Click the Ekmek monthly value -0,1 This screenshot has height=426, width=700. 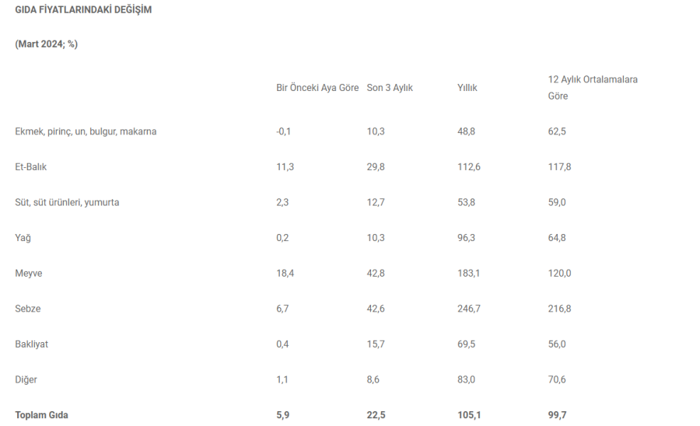coord(283,131)
